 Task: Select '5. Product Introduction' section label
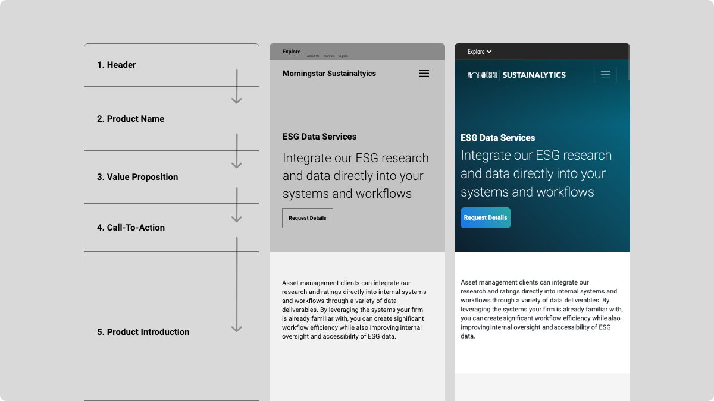click(x=143, y=332)
